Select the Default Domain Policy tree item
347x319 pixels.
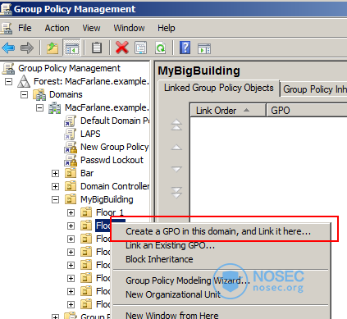114,121
